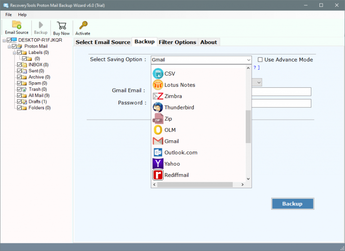Click the blue question mark help link

click(255, 67)
